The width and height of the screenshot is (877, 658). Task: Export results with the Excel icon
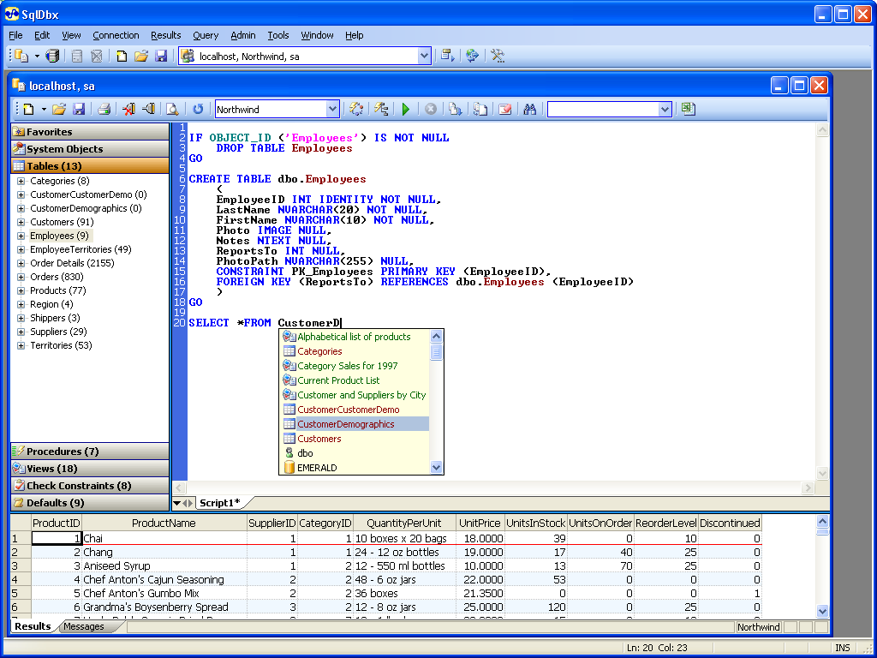tap(688, 109)
